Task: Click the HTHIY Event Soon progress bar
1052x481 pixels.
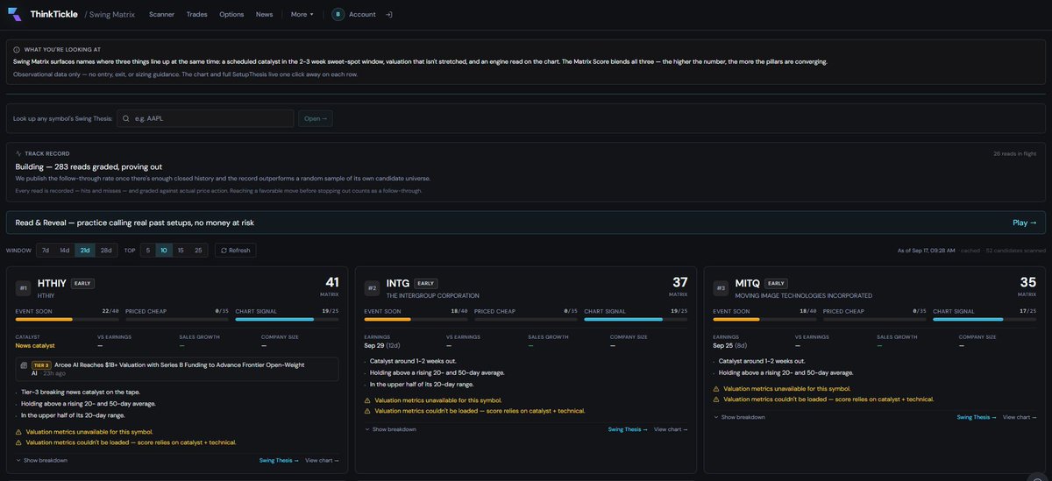Action: pyautogui.click(x=67, y=320)
